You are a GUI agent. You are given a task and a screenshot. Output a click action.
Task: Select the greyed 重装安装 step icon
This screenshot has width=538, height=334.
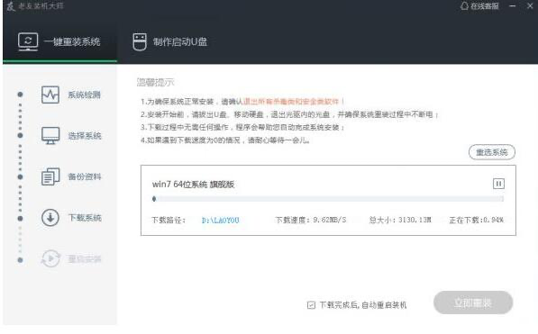(50, 258)
